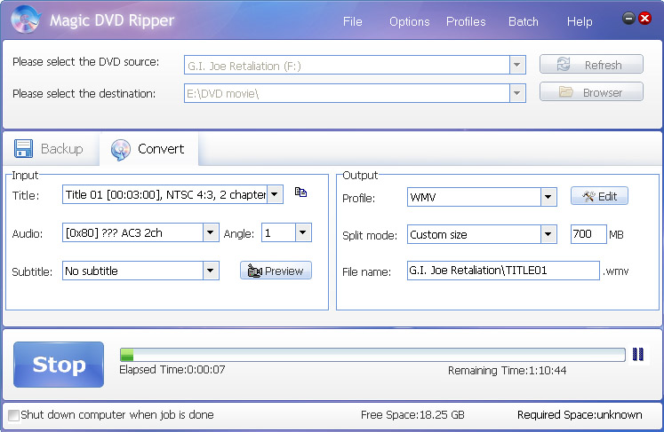Open the Help menu
Viewport: 664px width, 432px height.
pos(580,21)
